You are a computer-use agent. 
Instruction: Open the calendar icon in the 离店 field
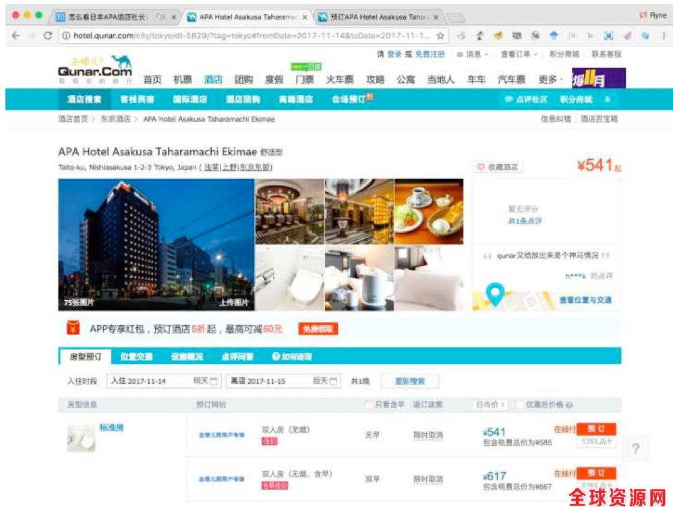click(334, 381)
